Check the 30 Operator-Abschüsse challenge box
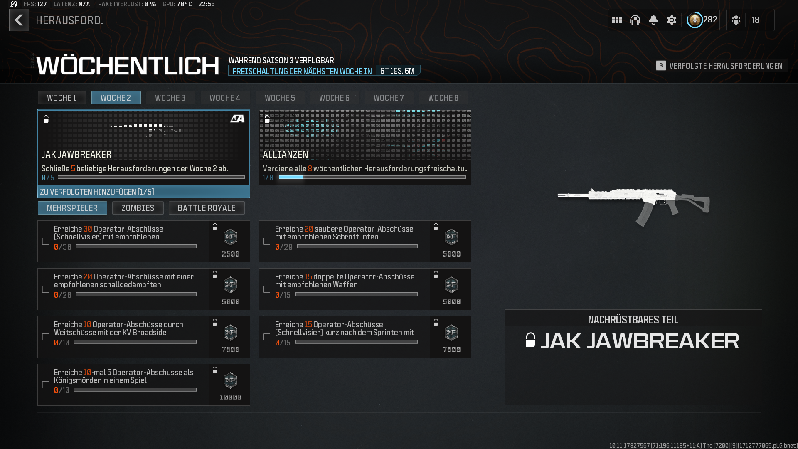798x449 pixels. click(x=46, y=242)
